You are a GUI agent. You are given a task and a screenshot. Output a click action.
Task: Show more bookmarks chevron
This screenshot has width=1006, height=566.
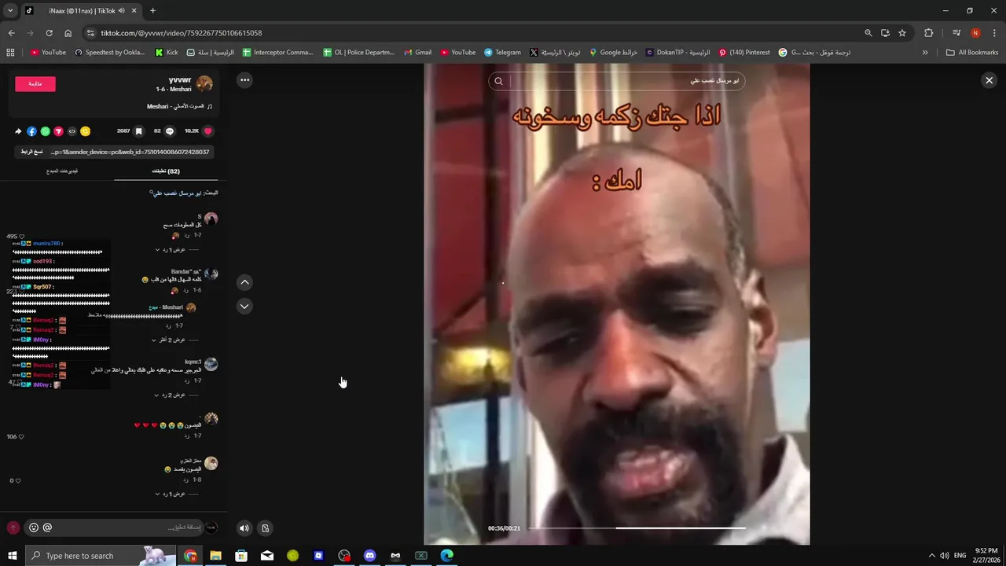pyautogui.click(x=925, y=53)
